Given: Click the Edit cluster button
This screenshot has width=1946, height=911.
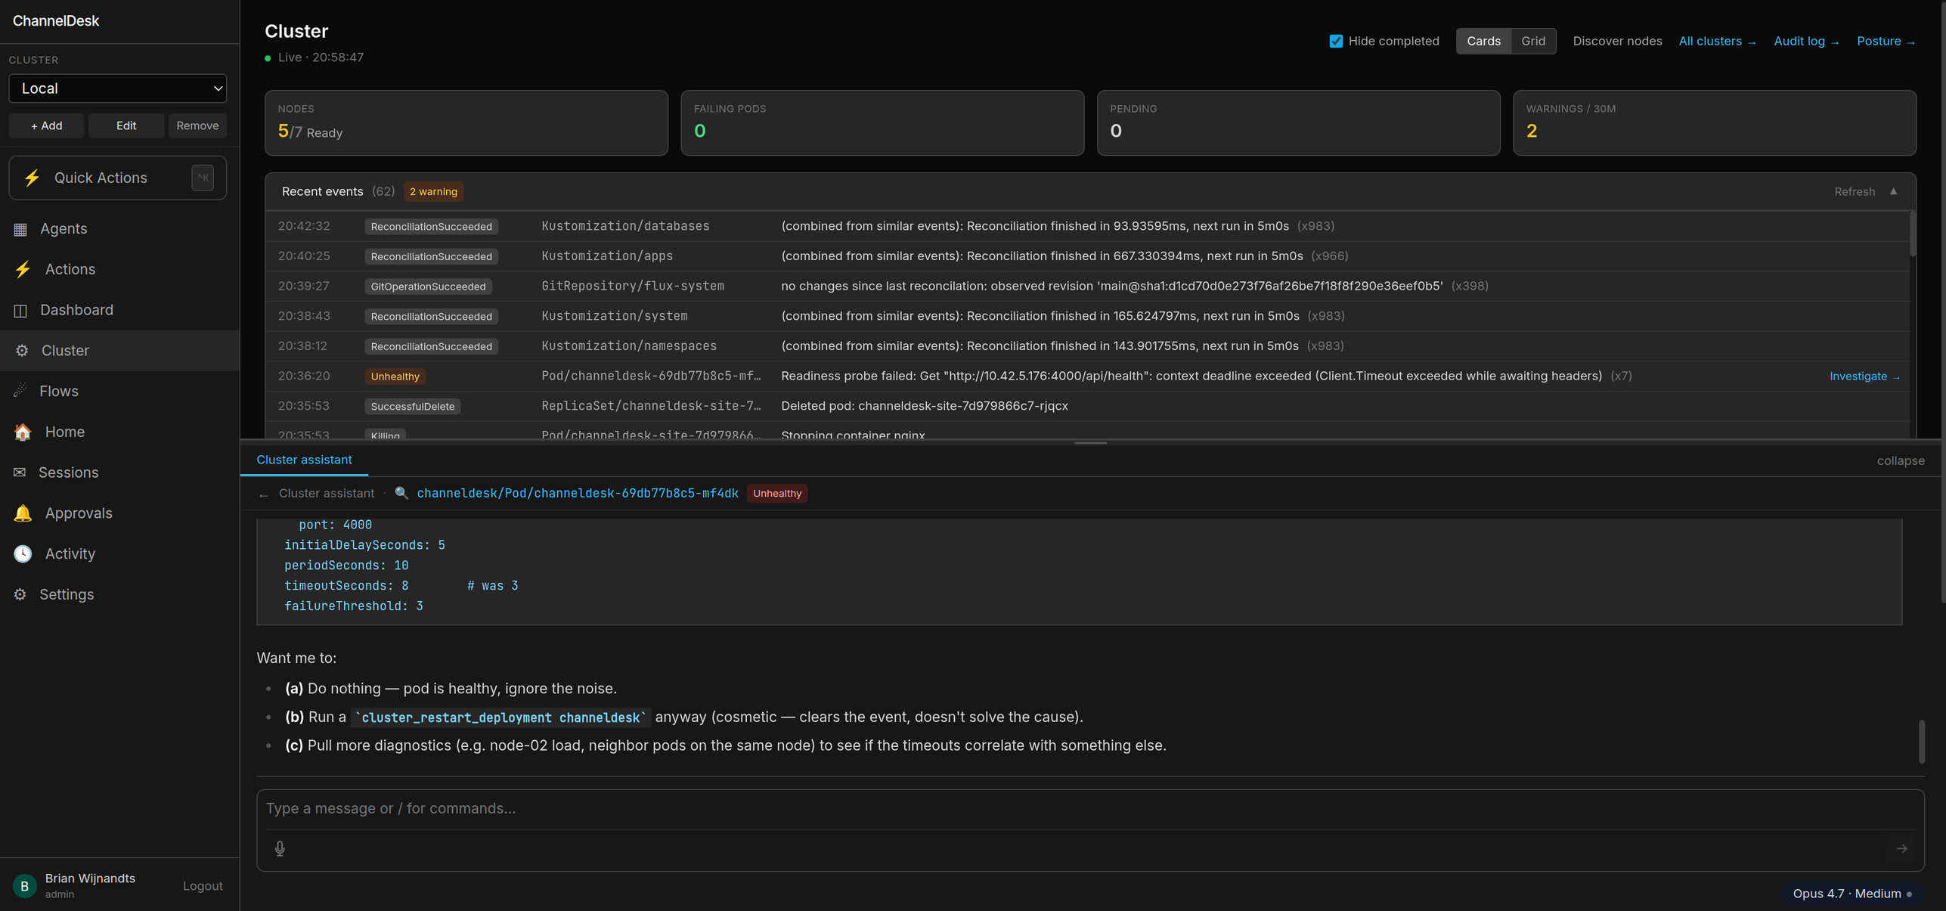Looking at the screenshot, I should pyautogui.click(x=126, y=125).
